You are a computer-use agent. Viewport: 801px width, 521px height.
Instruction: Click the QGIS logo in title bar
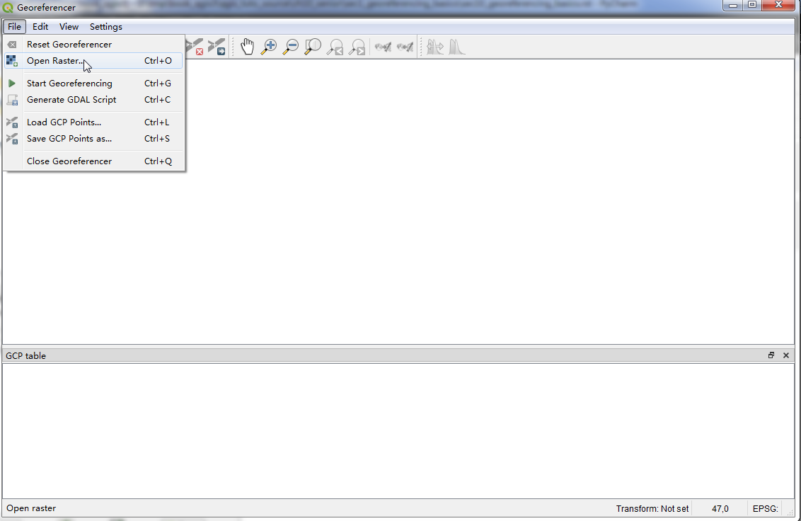click(x=8, y=8)
